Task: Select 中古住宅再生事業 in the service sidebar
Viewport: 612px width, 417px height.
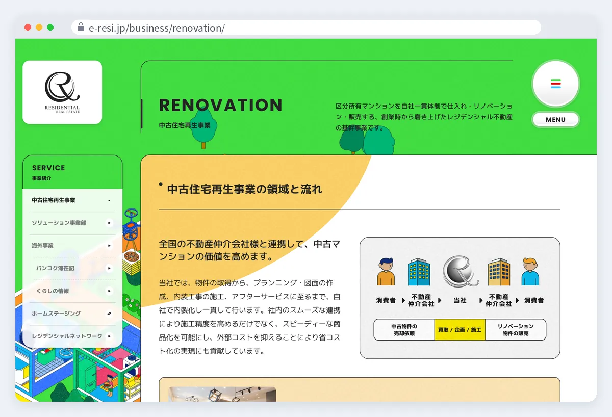Action: point(72,200)
